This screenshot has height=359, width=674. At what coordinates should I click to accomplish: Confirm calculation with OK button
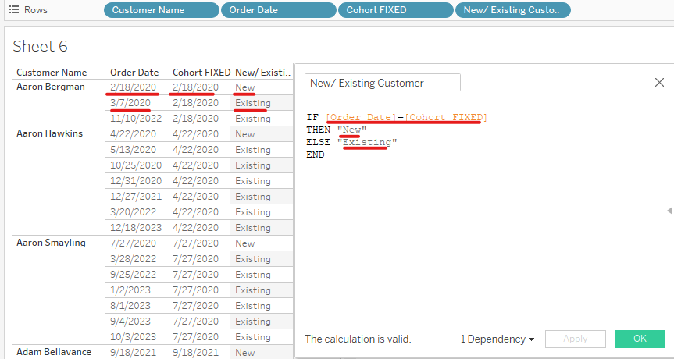(640, 339)
